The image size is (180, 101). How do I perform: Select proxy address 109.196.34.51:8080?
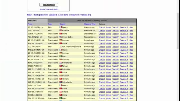36,92
